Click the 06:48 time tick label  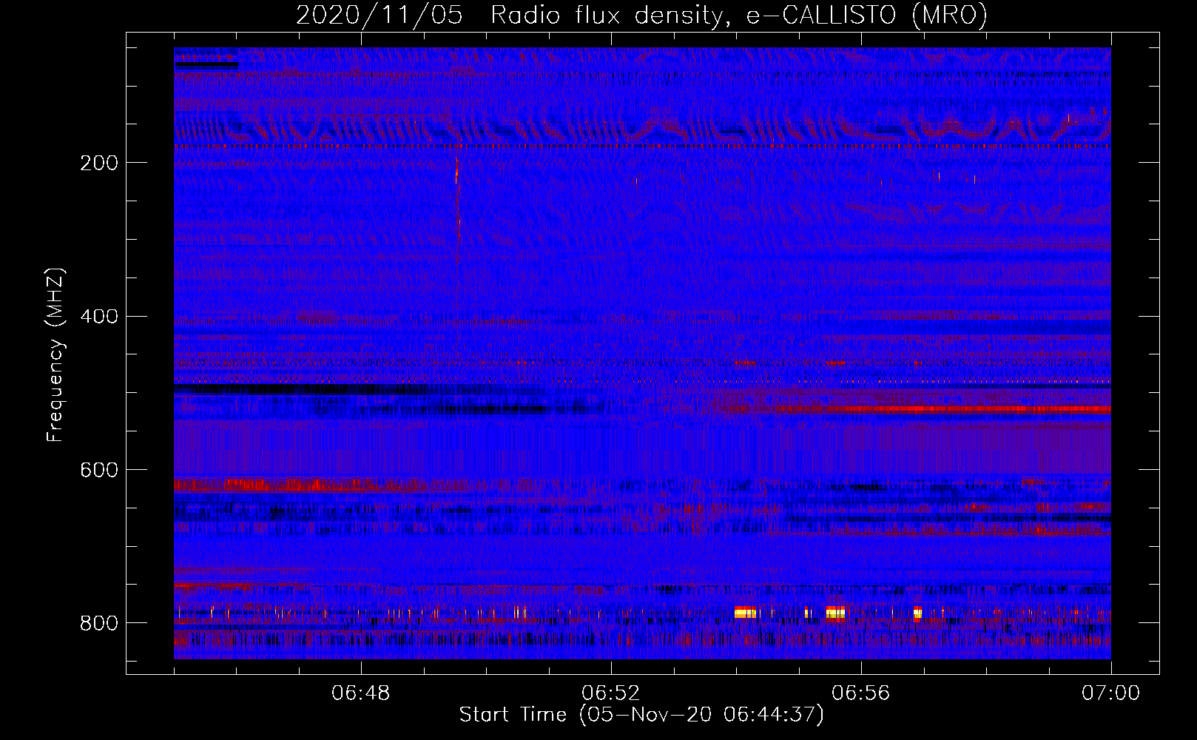[361, 693]
